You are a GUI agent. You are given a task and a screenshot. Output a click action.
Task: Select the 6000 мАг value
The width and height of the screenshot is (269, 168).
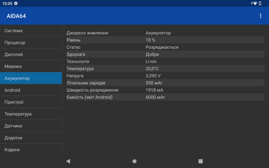pyautogui.click(x=155, y=97)
